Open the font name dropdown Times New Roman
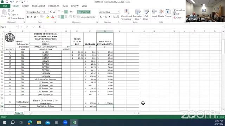The width and height of the screenshot is (225, 126). [41, 12]
